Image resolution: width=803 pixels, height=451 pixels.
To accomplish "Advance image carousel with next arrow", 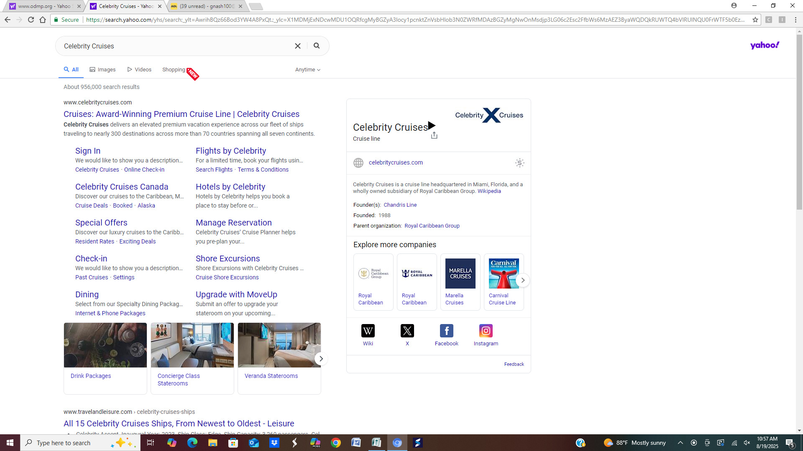I will [x=321, y=359].
